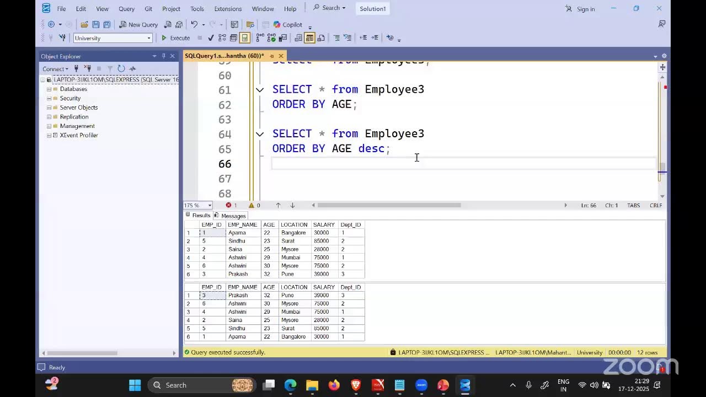Toggle the Results to Grid button

(310, 38)
